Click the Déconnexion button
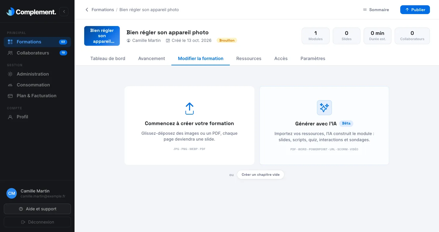 (x=37, y=222)
